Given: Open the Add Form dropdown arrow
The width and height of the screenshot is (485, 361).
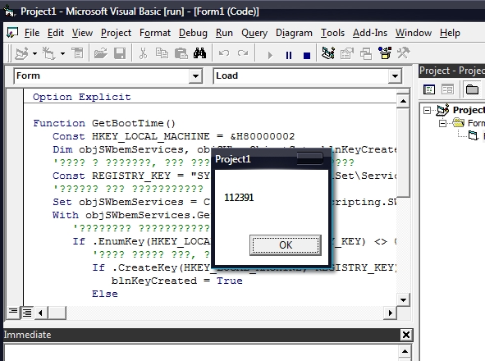Looking at the screenshot, I should pos(63,54).
